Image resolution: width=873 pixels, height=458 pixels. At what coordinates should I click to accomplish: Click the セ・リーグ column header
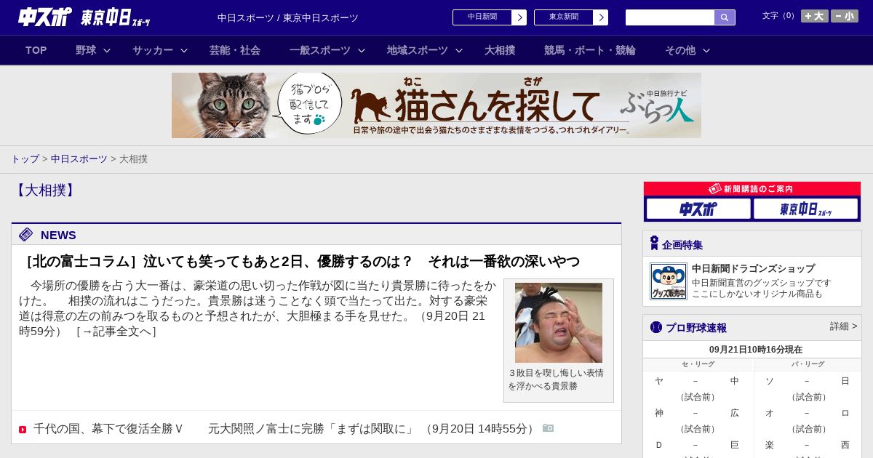point(698,364)
